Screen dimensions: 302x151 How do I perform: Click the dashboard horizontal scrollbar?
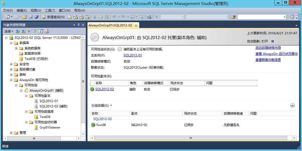tap(191, 138)
